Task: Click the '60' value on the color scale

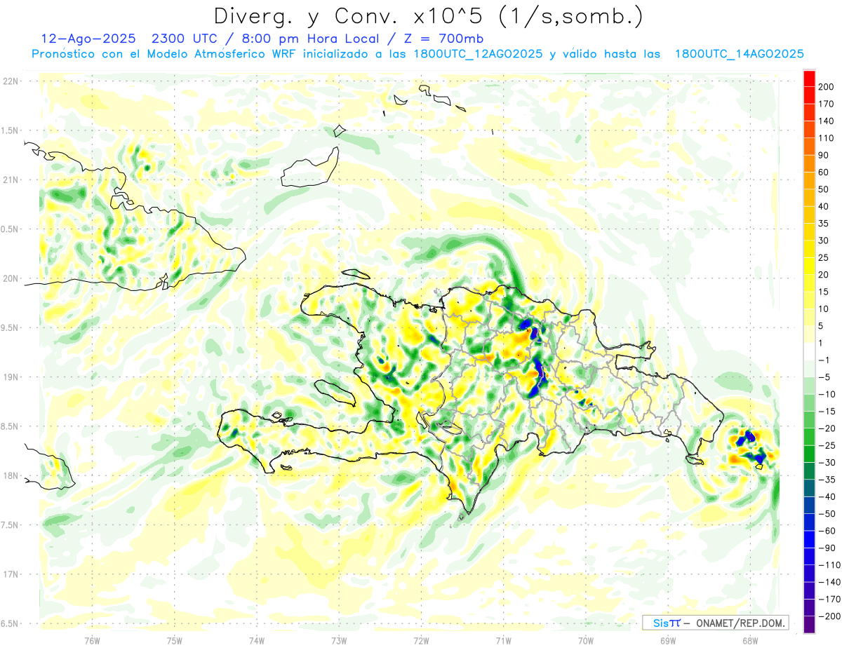Action: (824, 172)
